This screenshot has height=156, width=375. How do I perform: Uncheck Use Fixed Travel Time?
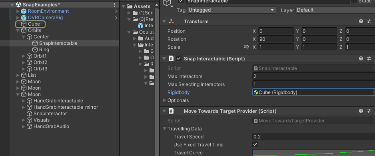click(x=255, y=145)
